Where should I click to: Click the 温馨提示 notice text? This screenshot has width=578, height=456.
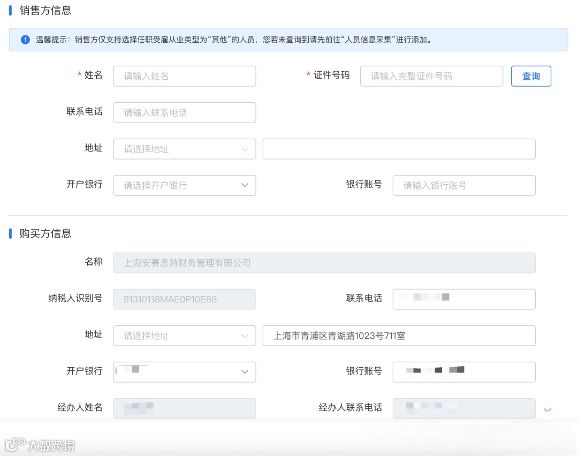[234, 40]
